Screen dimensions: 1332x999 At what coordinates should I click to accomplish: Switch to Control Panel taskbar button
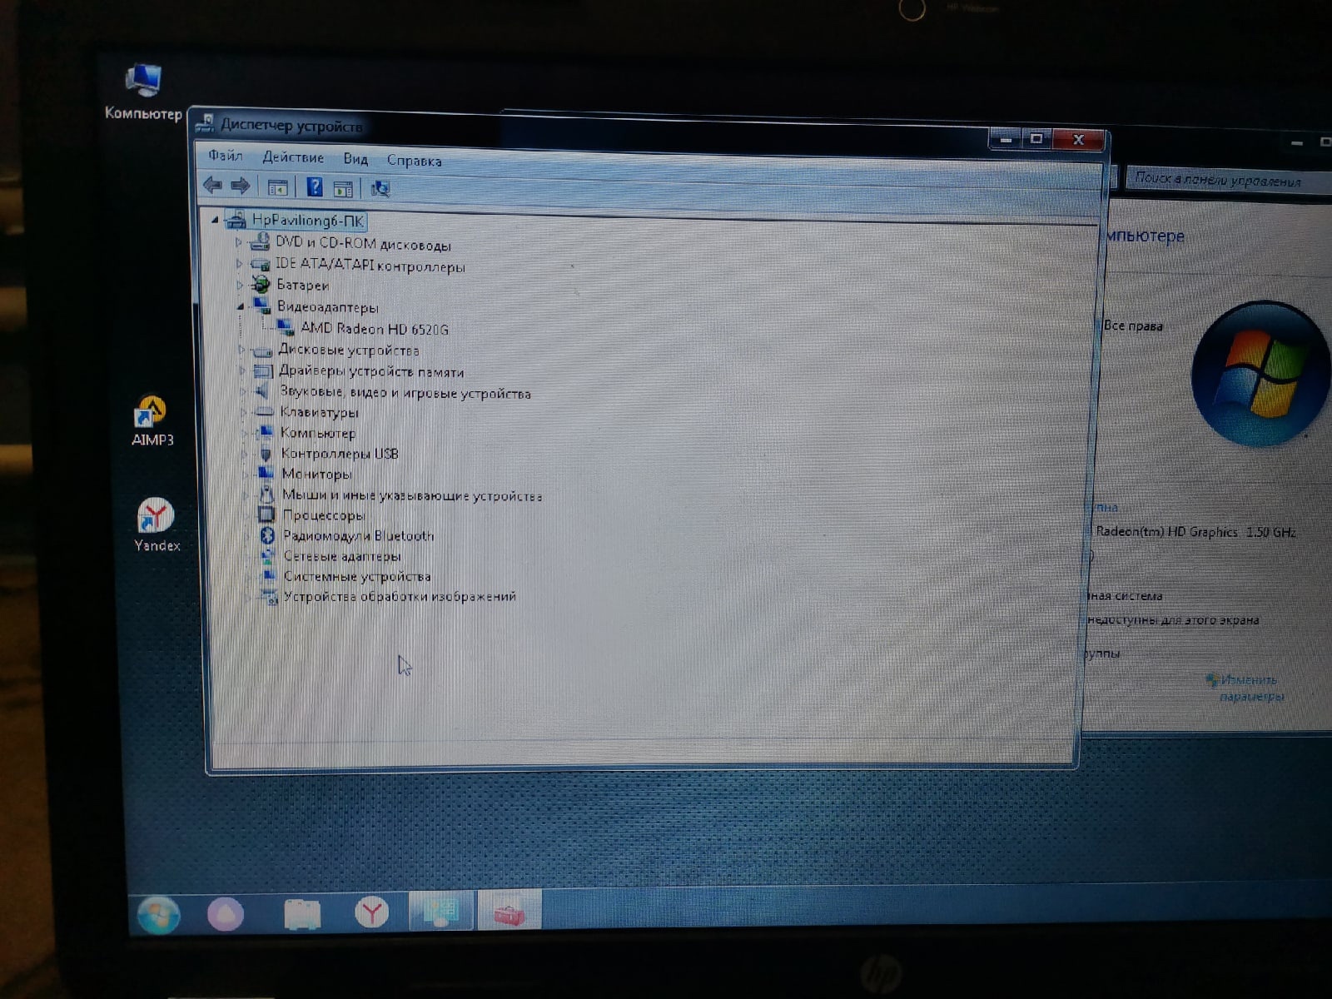pyautogui.click(x=440, y=910)
